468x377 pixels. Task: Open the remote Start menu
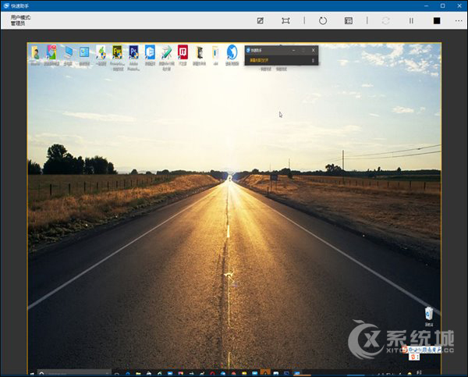pyautogui.click(x=32, y=373)
